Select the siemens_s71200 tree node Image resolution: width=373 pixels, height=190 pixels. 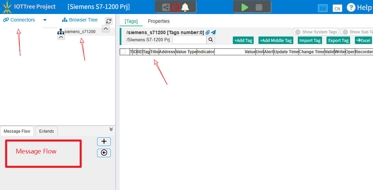[x=80, y=31]
